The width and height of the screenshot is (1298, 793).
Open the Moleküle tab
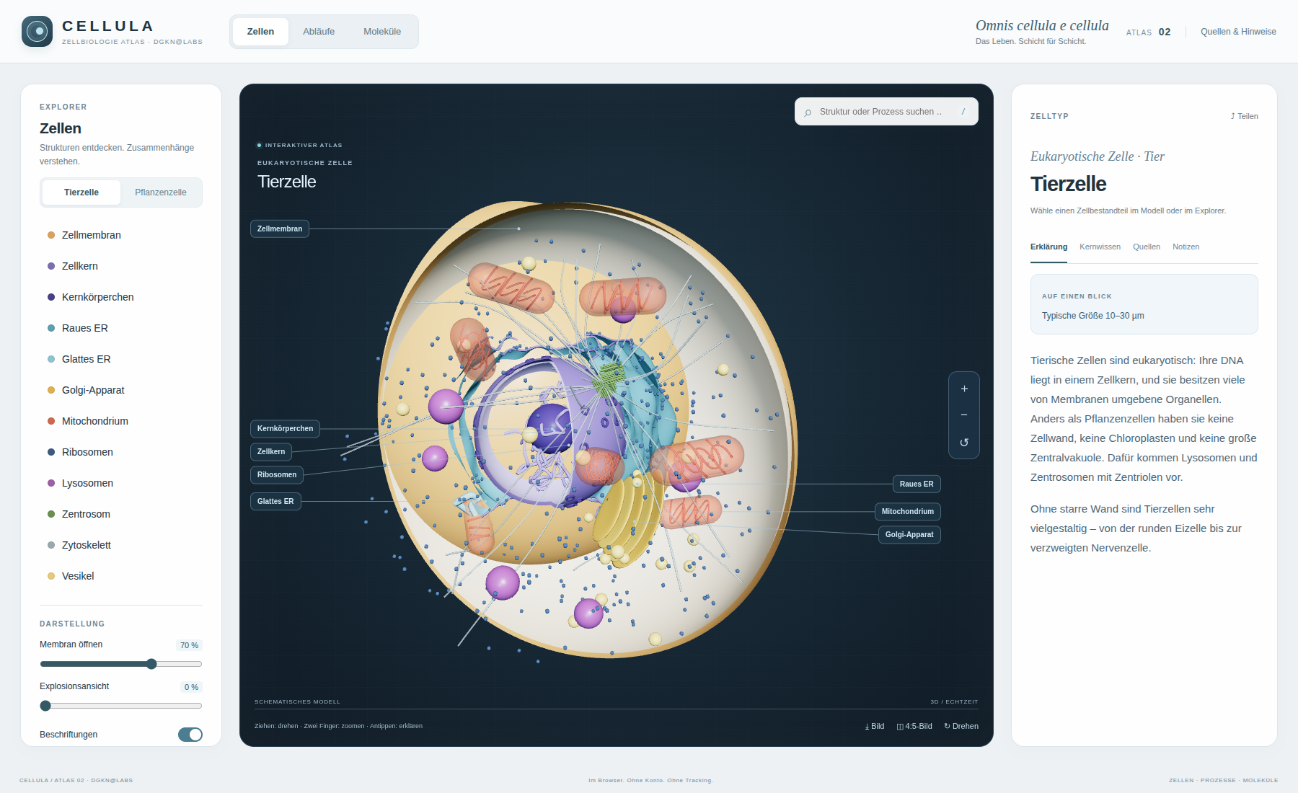pyautogui.click(x=382, y=32)
